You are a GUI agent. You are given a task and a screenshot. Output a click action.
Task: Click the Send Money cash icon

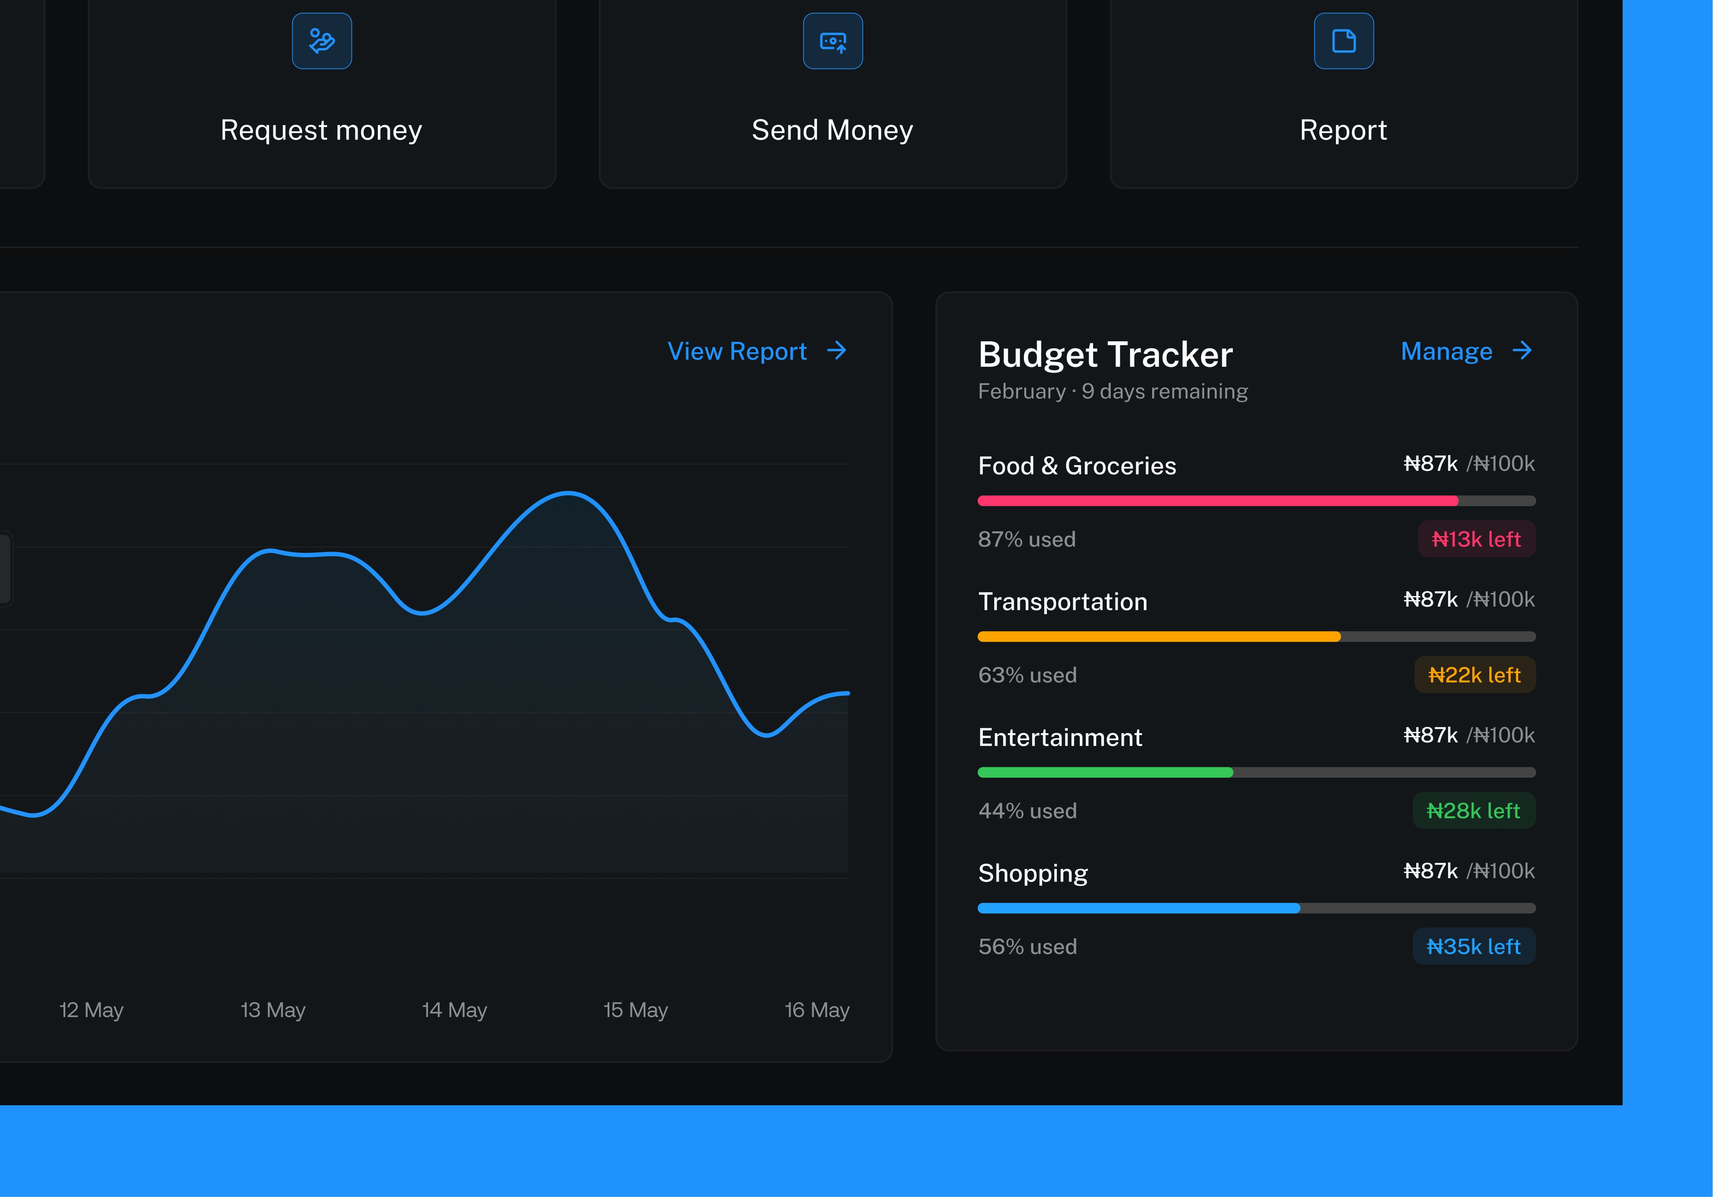click(x=832, y=41)
